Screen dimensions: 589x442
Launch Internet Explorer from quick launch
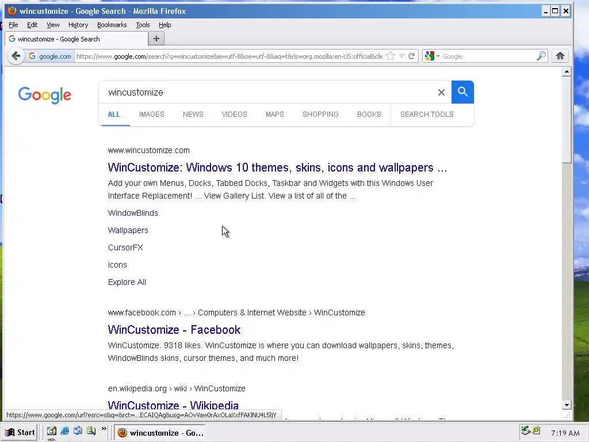64,430
